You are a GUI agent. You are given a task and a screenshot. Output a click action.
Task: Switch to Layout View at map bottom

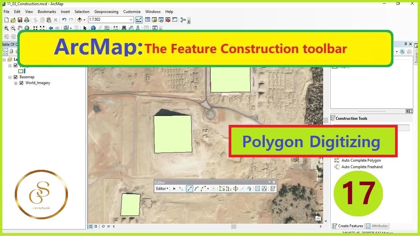pos(96,226)
